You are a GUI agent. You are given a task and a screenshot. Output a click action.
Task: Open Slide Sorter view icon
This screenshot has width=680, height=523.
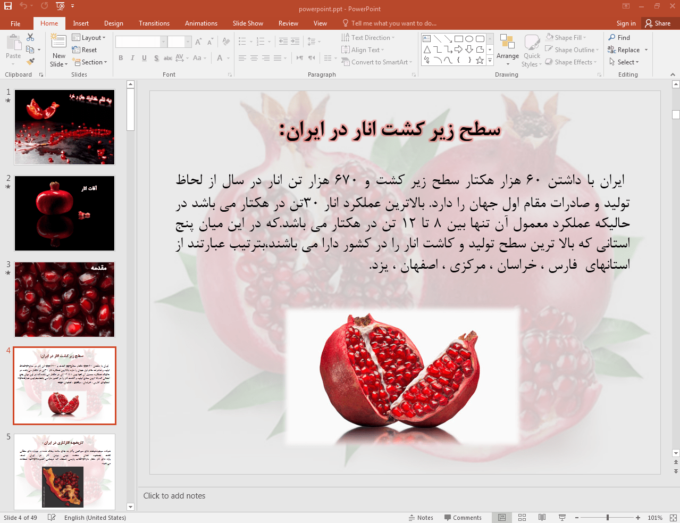click(x=522, y=518)
